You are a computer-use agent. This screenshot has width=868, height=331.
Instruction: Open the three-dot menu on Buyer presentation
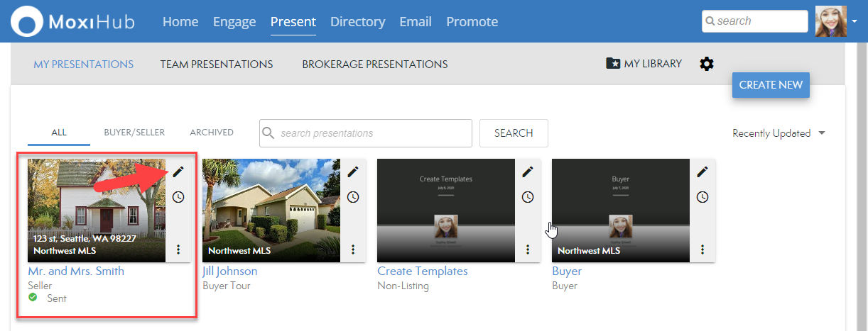coord(702,249)
